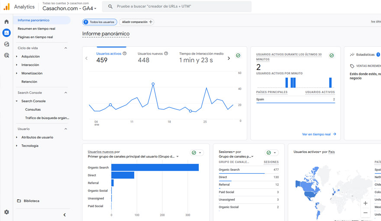Click the Analytics search field
Screen dimensions: 381x221
pos(177,6)
